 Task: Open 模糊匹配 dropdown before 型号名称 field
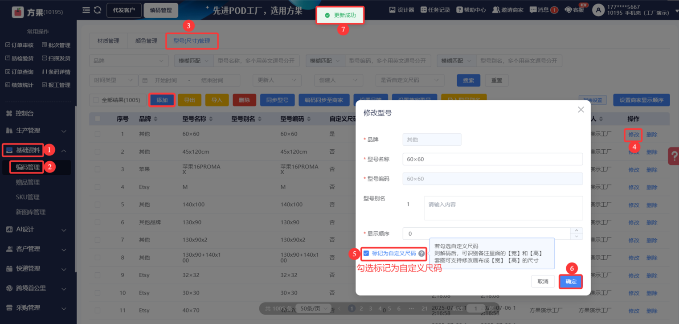point(194,61)
